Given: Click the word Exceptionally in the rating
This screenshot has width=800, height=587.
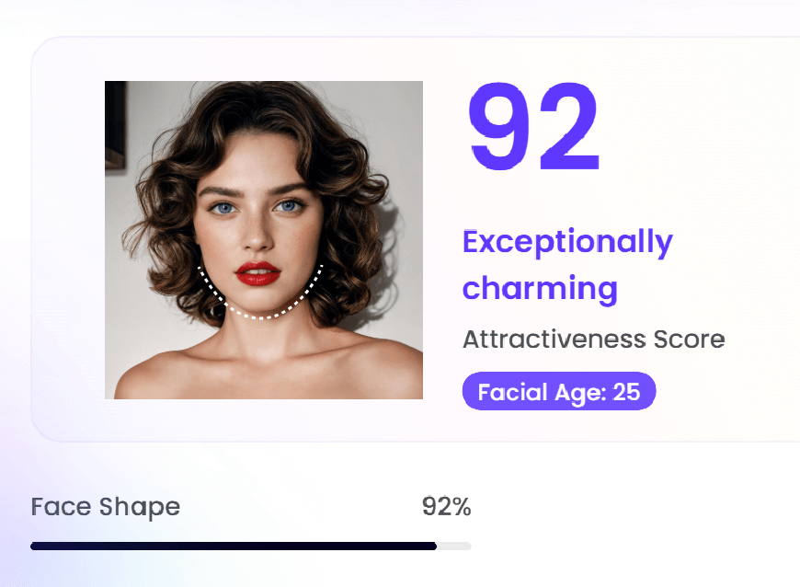Looking at the screenshot, I should [x=567, y=242].
